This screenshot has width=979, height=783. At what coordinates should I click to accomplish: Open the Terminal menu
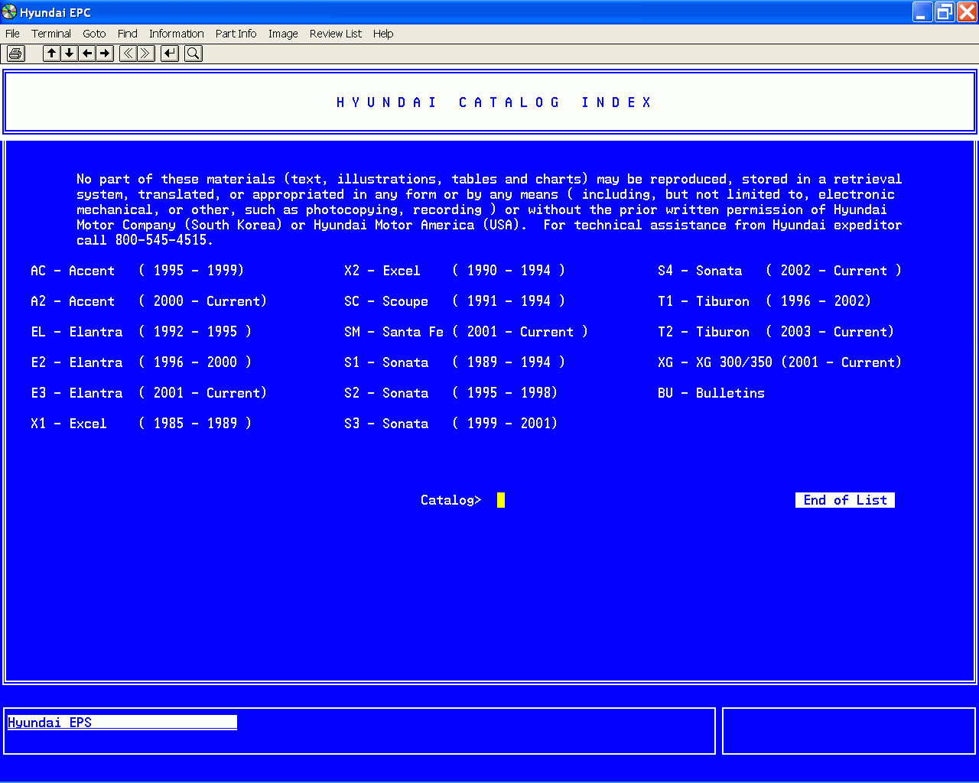(51, 34)
